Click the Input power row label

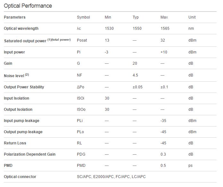pos(14,52)
